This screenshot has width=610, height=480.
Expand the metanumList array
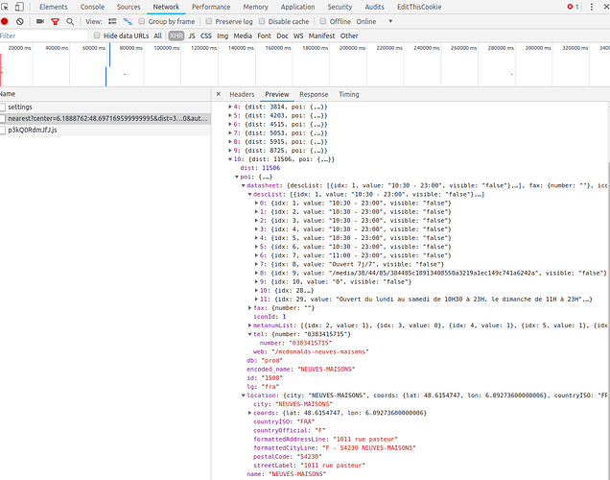249,325
